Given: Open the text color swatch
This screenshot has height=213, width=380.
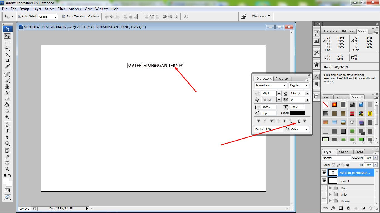Looking at the screenshot, I should 298,113.
